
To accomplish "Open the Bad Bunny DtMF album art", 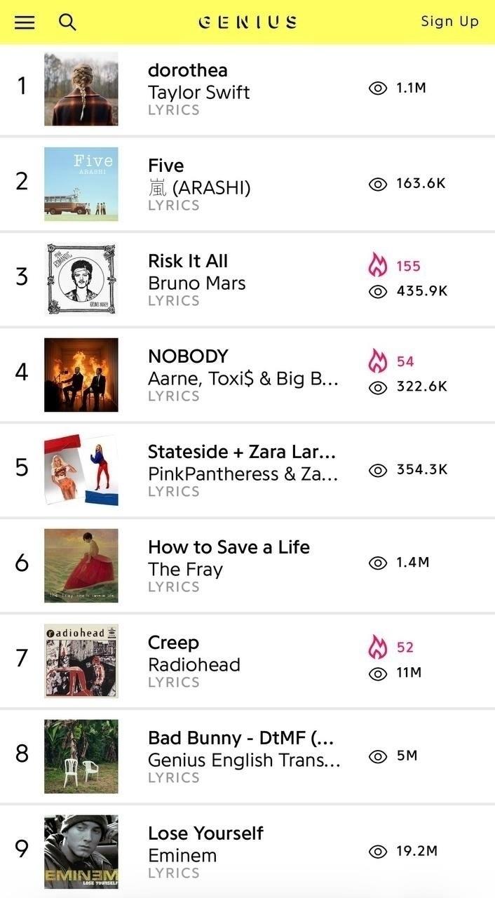I will (81, 756).
